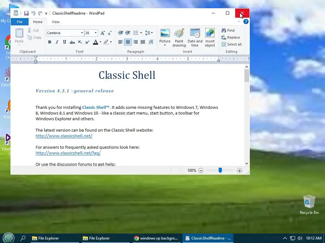Click the zoom slider thumb
This screenshot has height=243, width=325.
[220, 170]
